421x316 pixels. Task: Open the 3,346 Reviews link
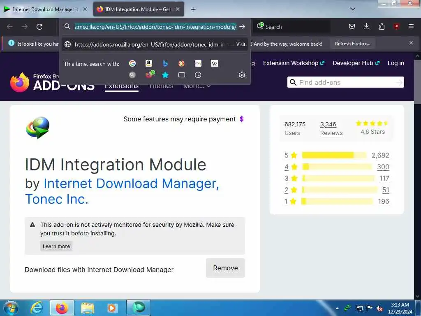pos(331,128)
